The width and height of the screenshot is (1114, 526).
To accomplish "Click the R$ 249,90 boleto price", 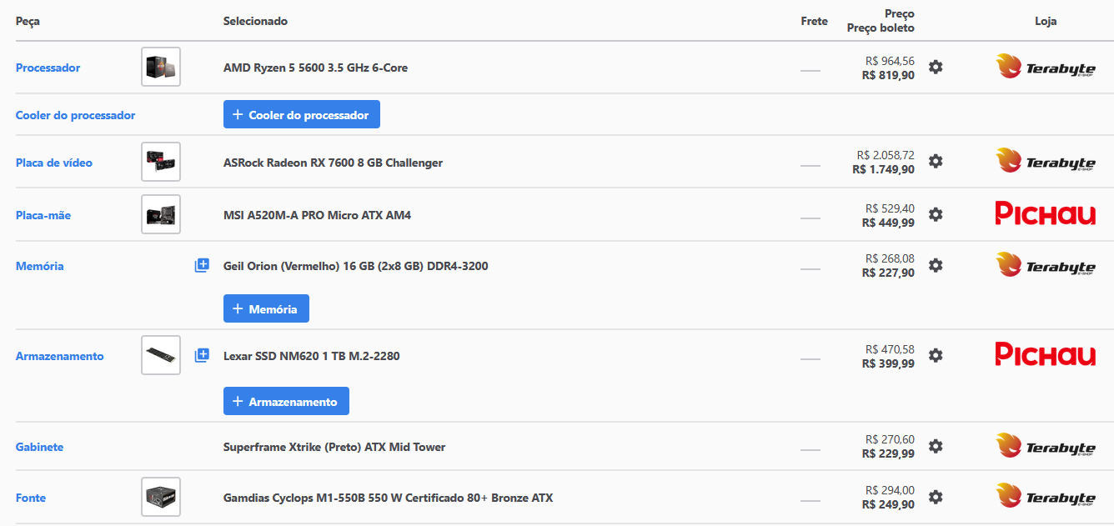I will [888, 504].
